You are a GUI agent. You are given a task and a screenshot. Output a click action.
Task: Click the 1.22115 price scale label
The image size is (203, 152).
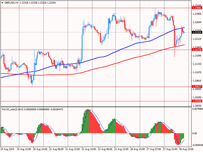[x=197, y=39]
